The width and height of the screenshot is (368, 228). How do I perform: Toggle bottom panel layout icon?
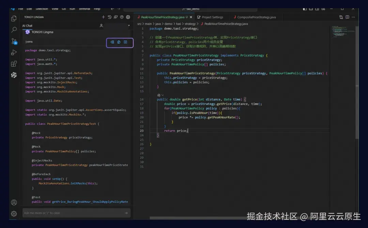311,9
